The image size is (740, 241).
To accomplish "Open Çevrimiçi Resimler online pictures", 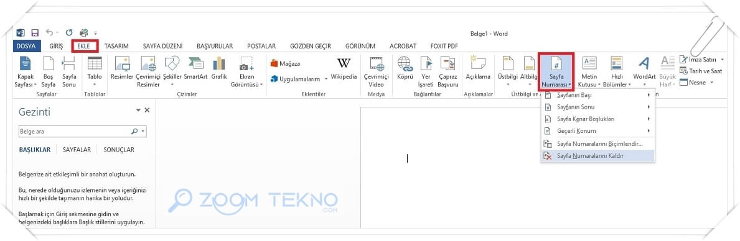I will (148, 72).
